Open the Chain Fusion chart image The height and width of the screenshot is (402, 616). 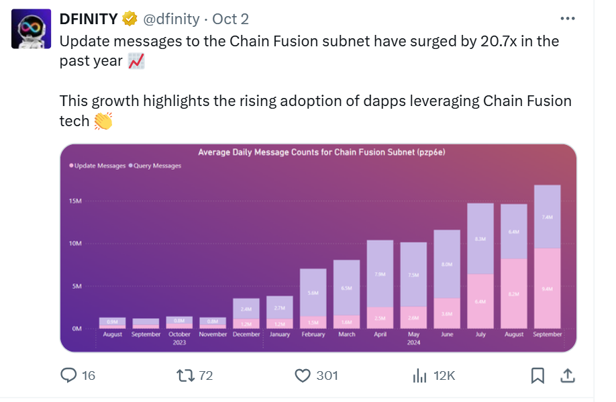coord(318,248)
